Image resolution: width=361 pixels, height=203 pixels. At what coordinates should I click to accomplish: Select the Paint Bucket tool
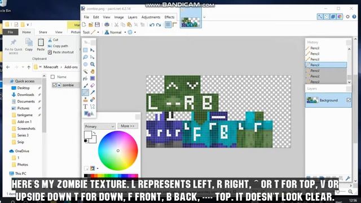point(85,78)
